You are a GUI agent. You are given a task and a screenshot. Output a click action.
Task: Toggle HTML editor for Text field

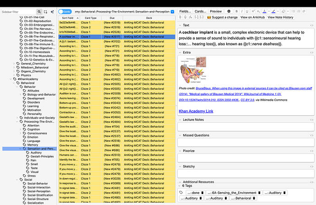311,25
